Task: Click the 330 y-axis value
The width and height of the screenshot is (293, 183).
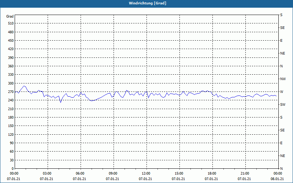Action: pos(11,75)
